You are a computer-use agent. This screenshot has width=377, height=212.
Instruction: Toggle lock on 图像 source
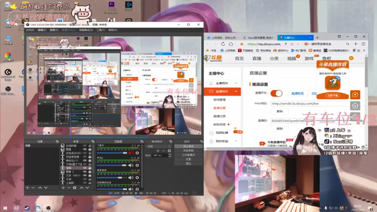(90, 149)
